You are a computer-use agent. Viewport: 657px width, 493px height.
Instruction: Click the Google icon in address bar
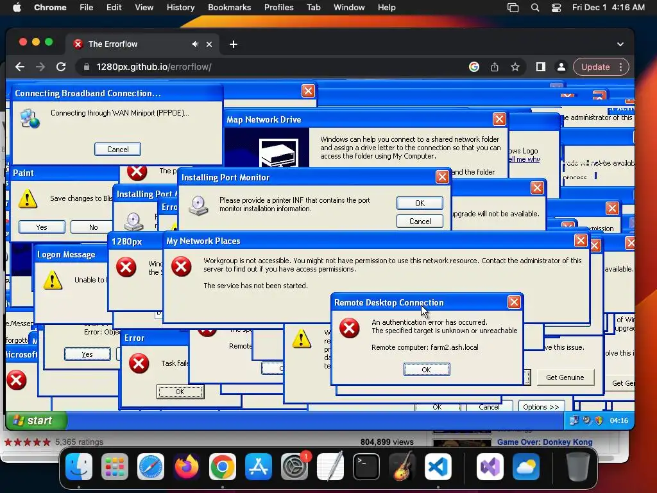(474, 67)
